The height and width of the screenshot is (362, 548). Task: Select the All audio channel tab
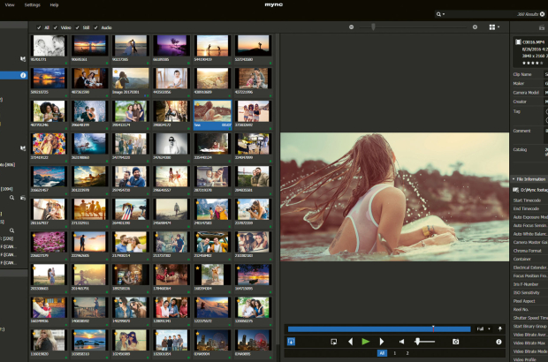tap(382, 353)
